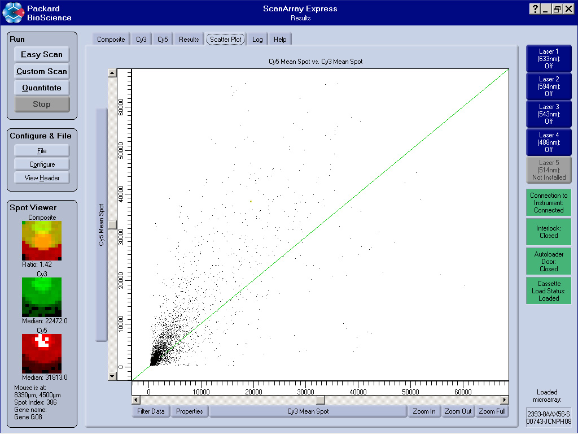The image size is (578, 434).
Task: Click the Cy5 Mean Spot y-axis selector
Action: coord(102,225)
